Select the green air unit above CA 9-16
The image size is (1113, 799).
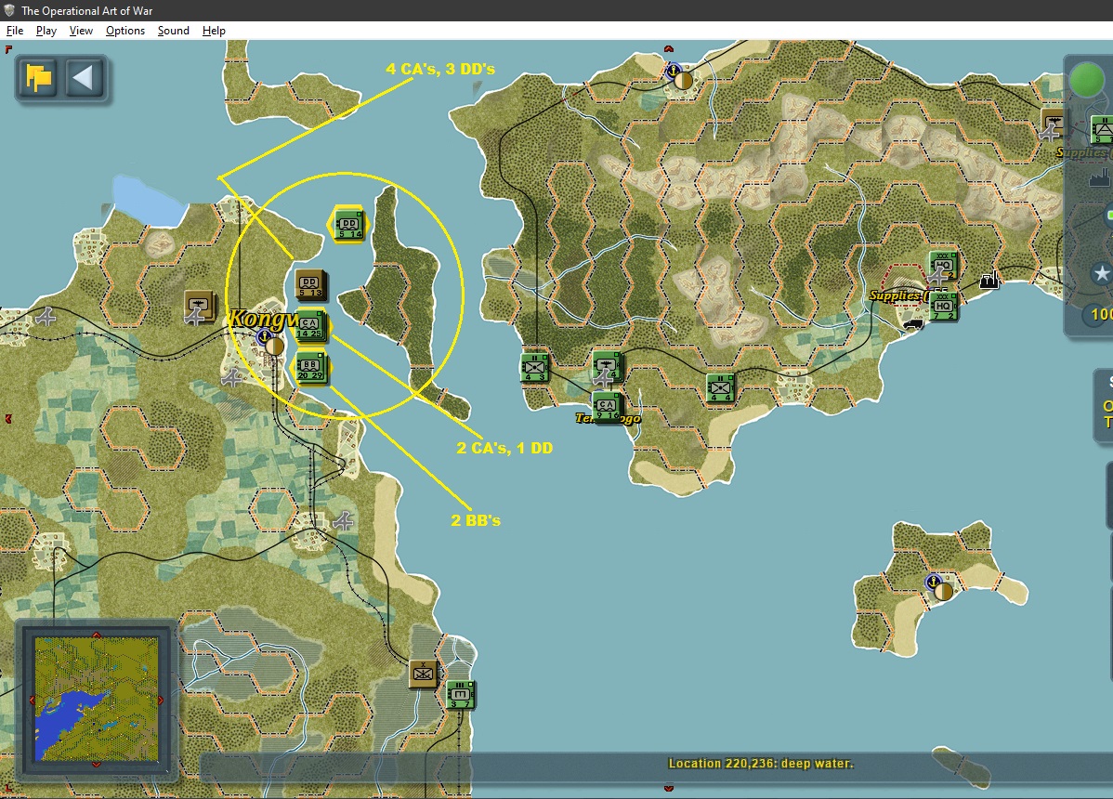(607, 366)
